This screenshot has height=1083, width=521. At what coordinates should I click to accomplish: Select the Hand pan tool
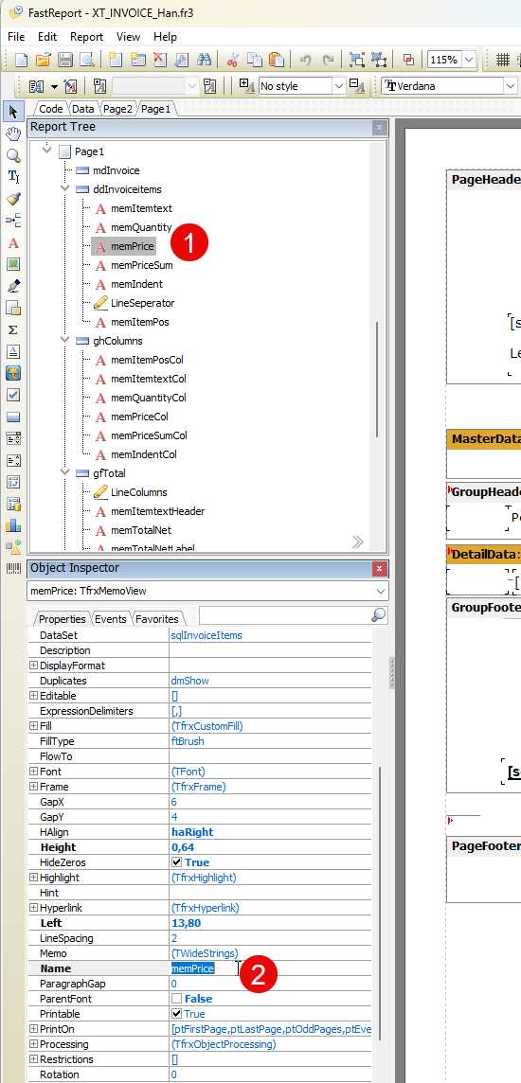pyautogui.click(x=13, y=134)
